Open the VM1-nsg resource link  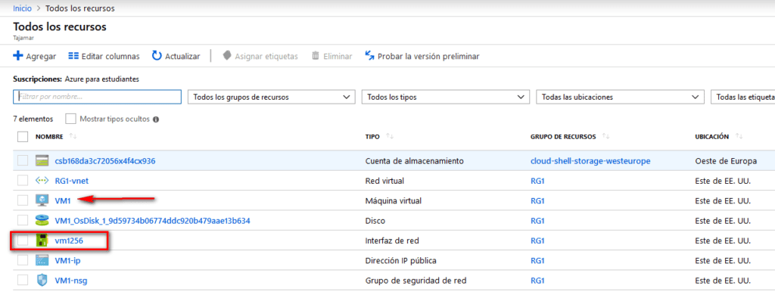pos(71,281)
